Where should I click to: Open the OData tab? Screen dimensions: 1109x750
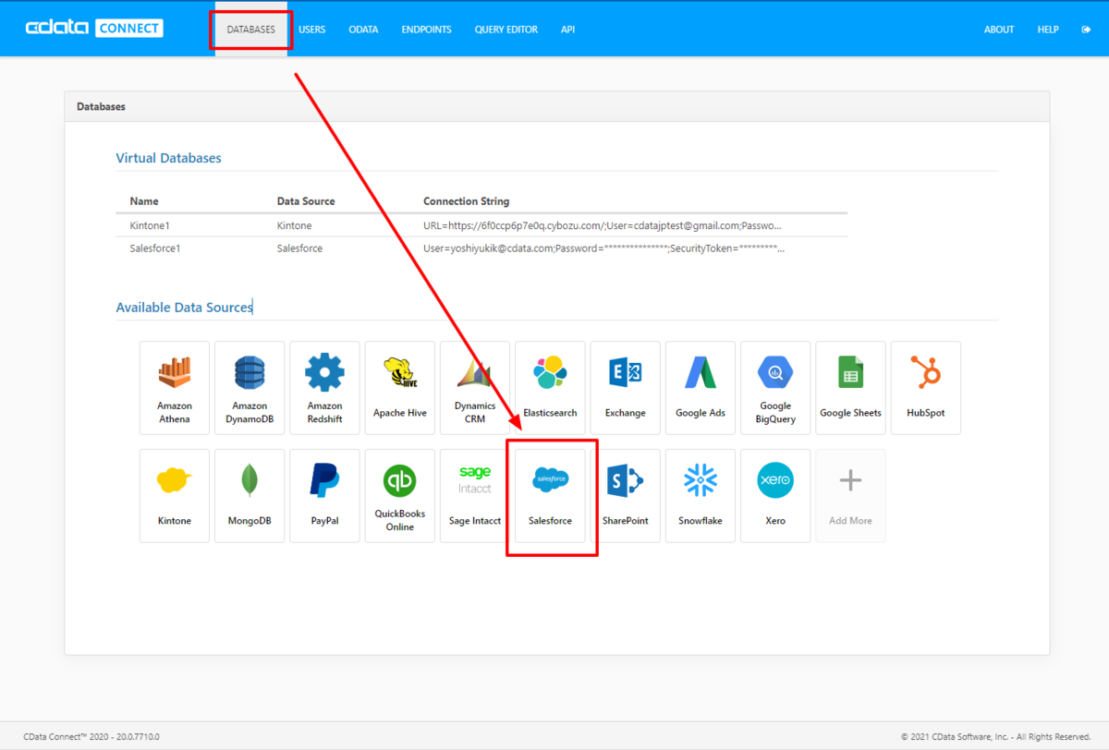(x=363, y=30)
